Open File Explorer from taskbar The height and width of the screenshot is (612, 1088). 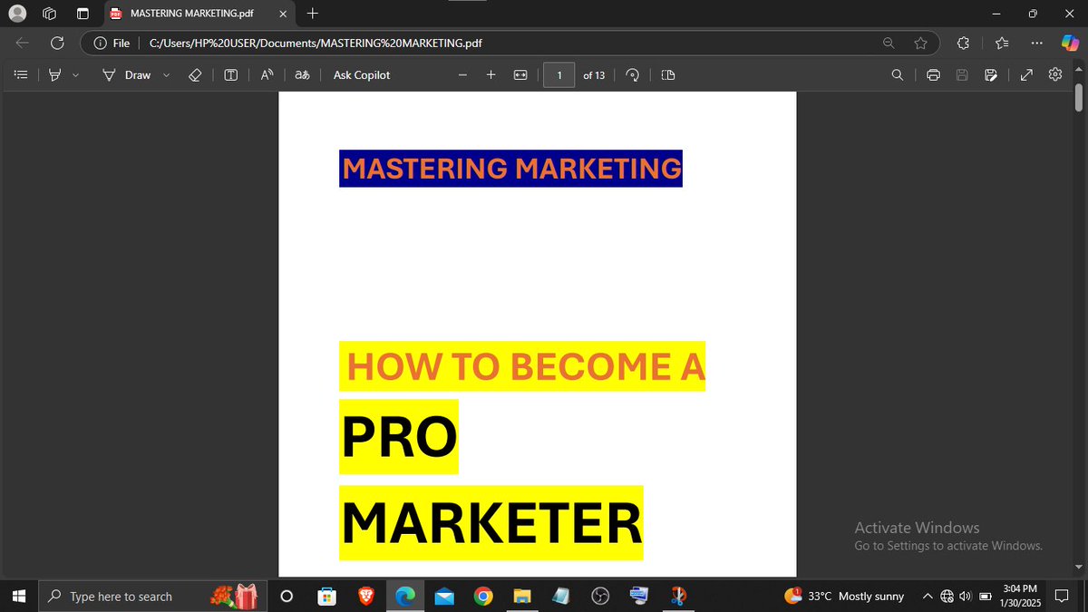(522, 596)
